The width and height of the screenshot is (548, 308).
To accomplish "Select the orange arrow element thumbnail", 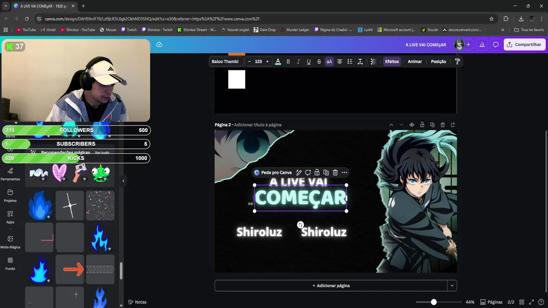I will pyautogui.click(x=70, y=269).
